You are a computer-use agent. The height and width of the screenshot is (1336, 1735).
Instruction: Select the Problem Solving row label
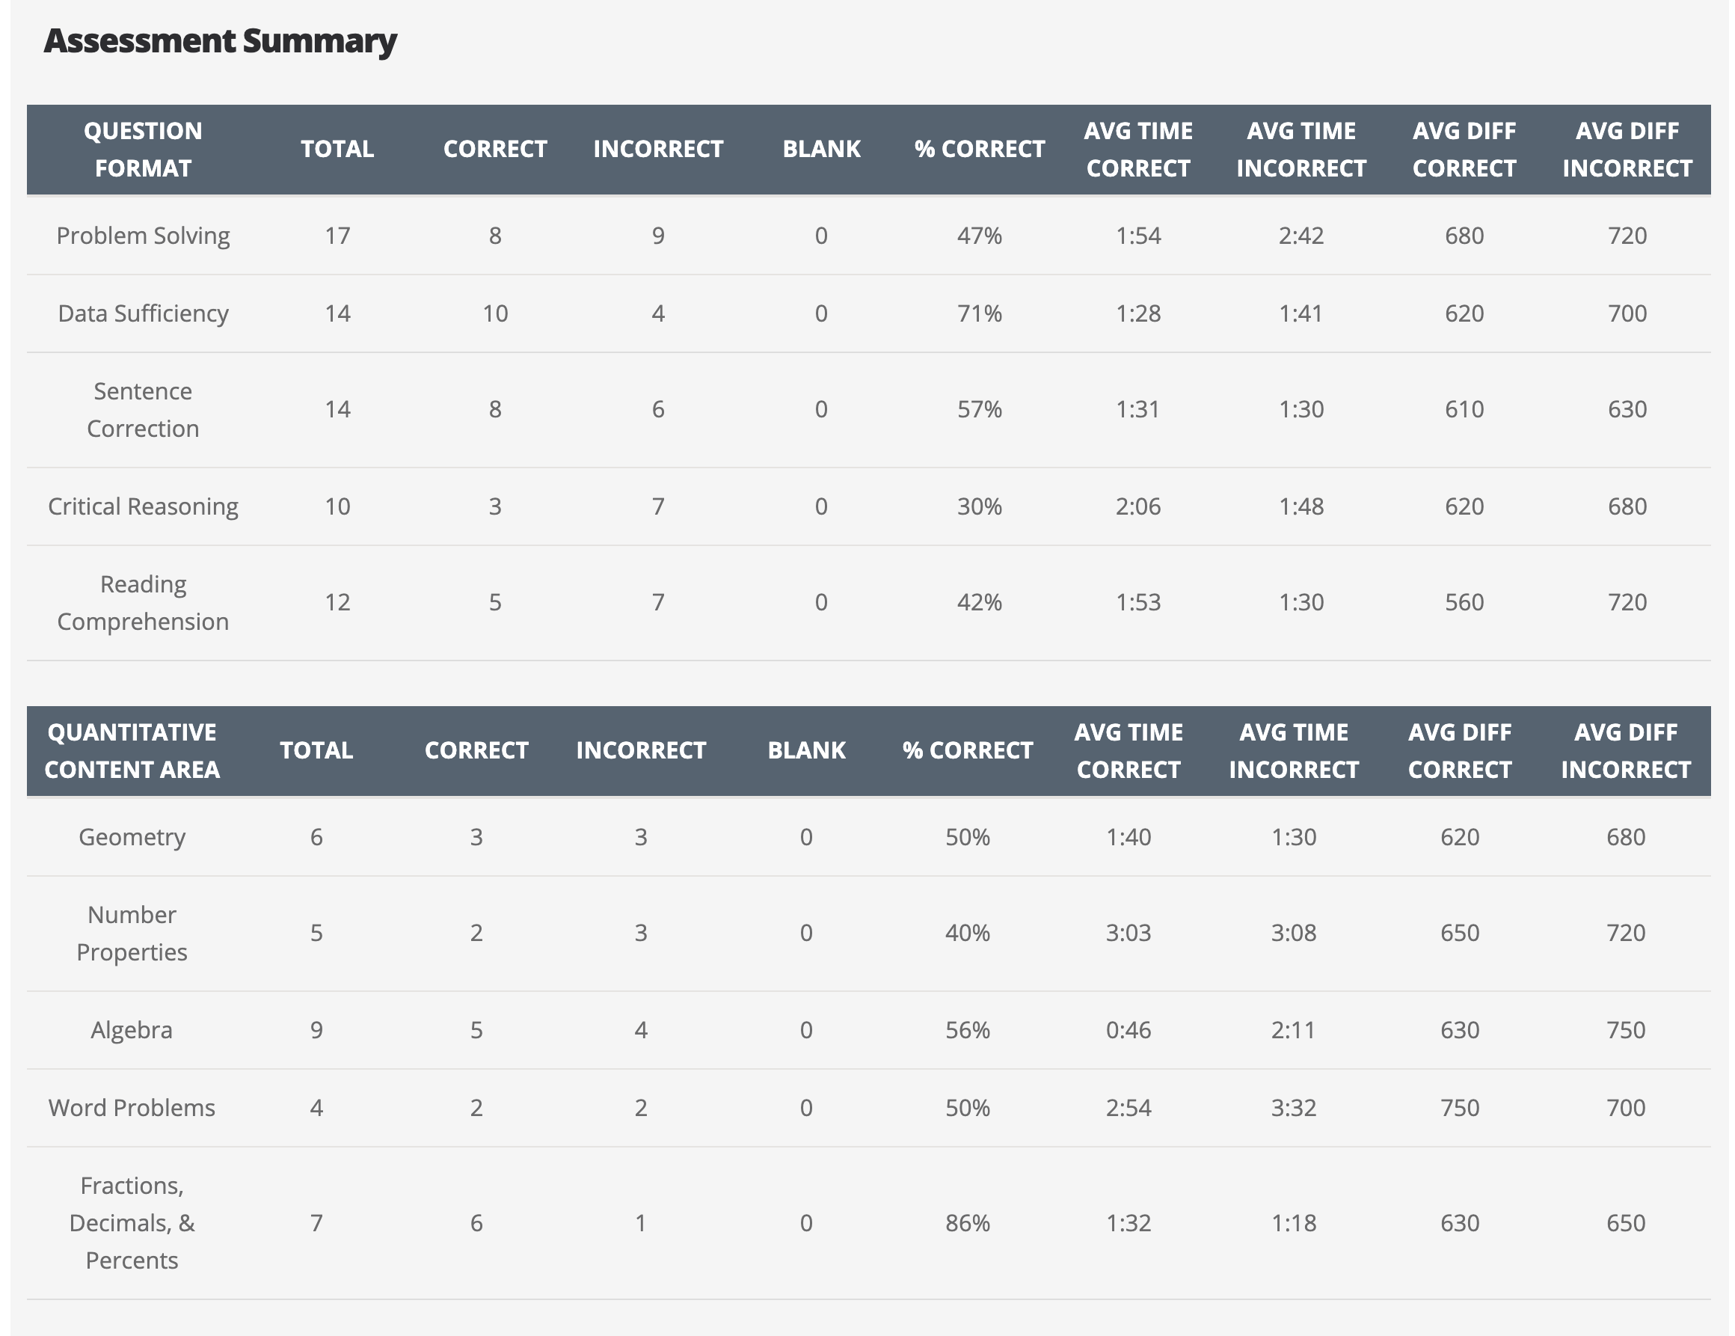(143, 236)
